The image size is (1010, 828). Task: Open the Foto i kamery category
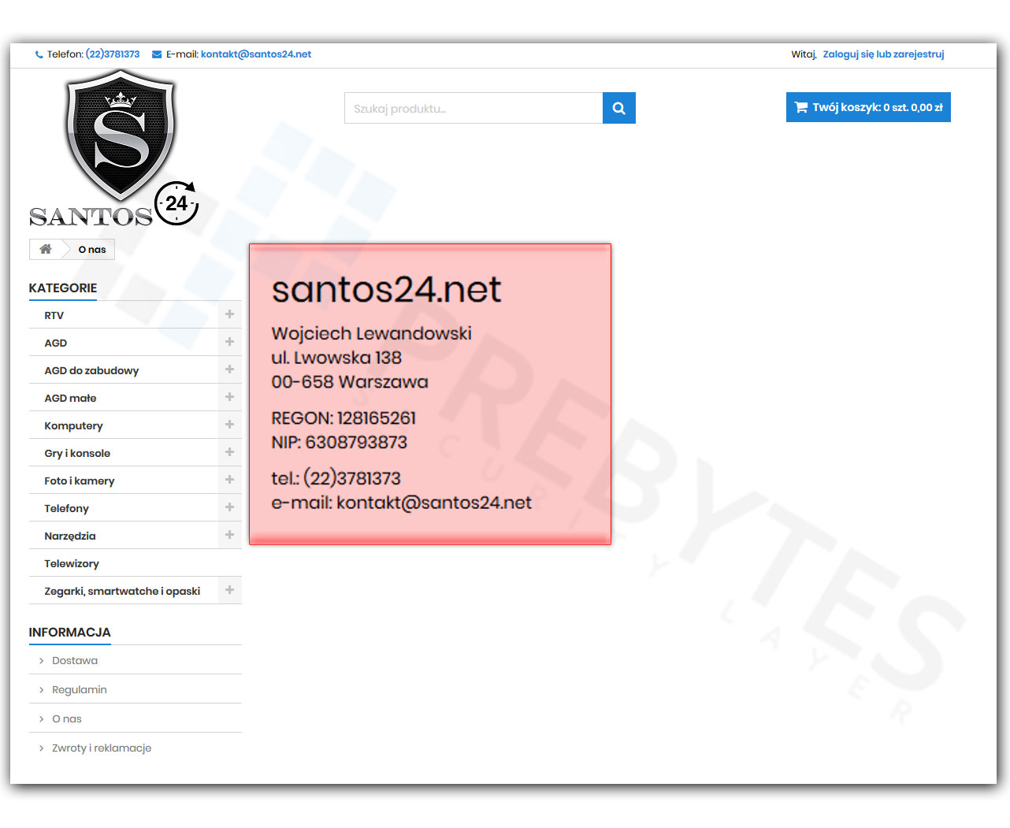(x=80, y=481)
